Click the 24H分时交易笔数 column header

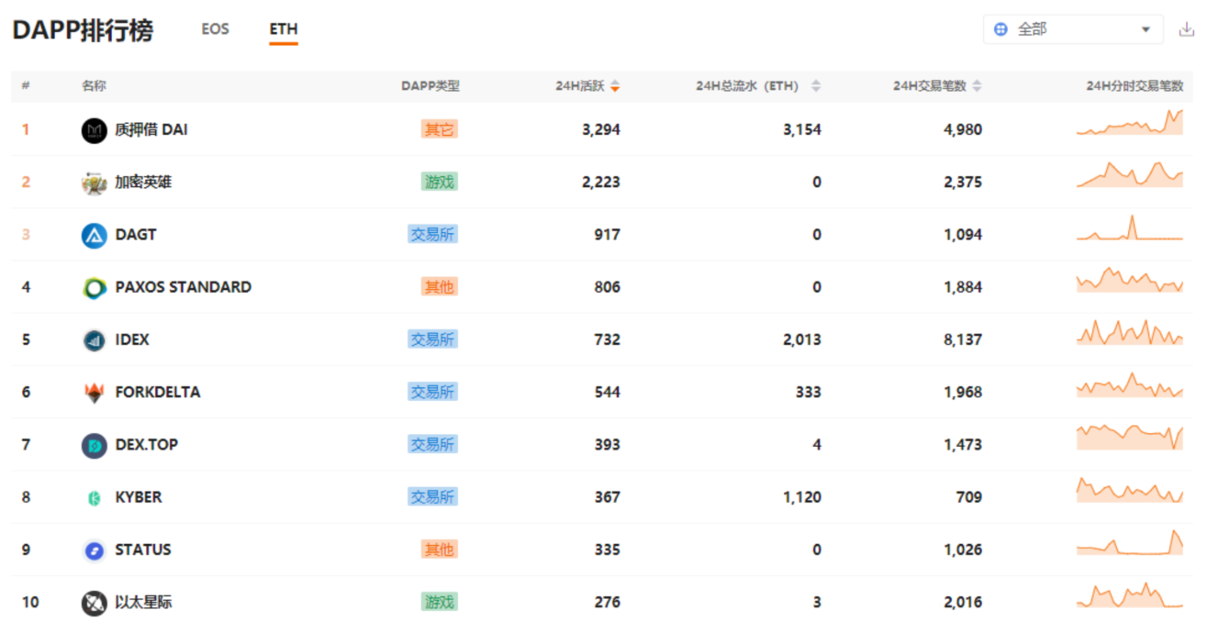click(1134, 86)
